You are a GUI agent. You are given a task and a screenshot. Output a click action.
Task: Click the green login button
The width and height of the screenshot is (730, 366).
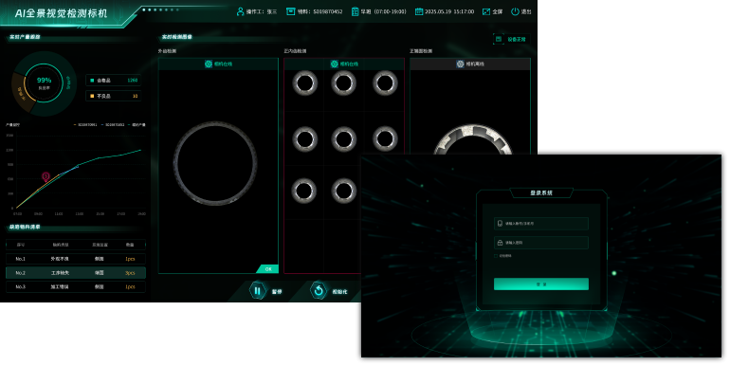(541, 284)
